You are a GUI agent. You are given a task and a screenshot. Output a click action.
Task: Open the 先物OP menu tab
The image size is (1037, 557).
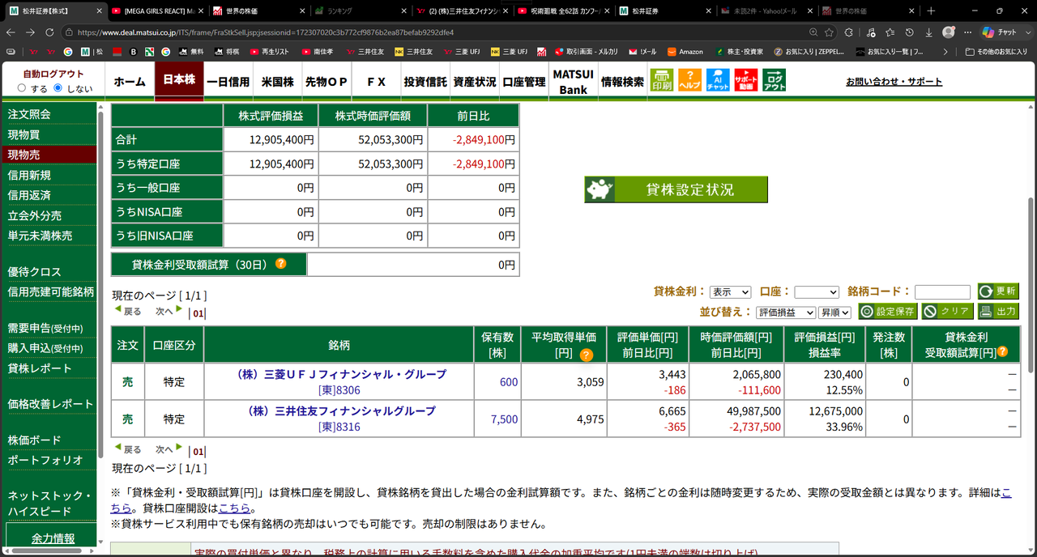tap(326, 81)
